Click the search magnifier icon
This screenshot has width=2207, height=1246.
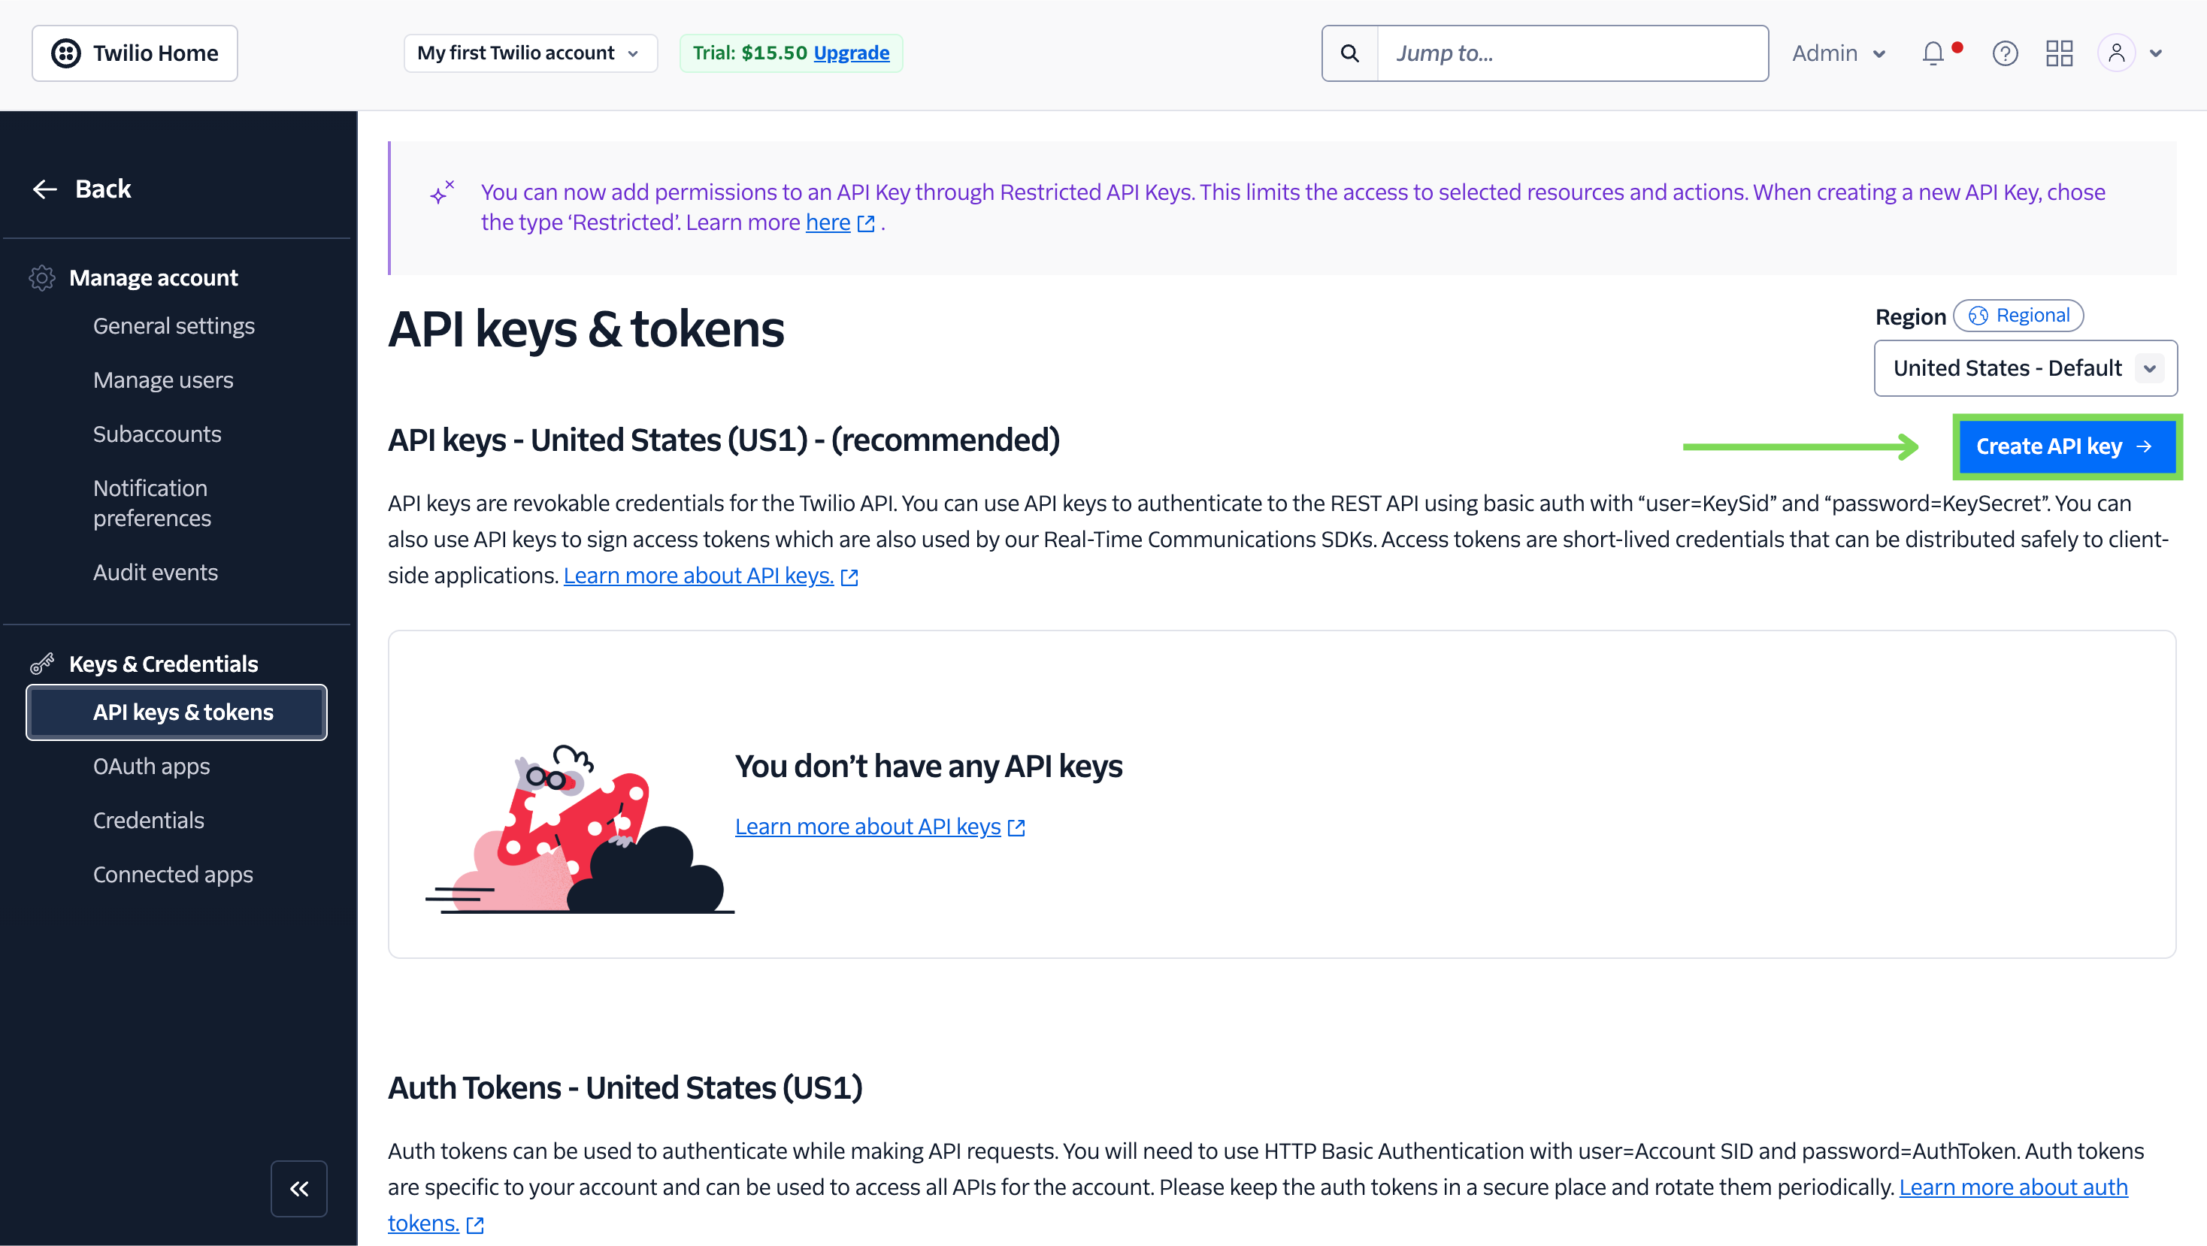pos(1349,53)
